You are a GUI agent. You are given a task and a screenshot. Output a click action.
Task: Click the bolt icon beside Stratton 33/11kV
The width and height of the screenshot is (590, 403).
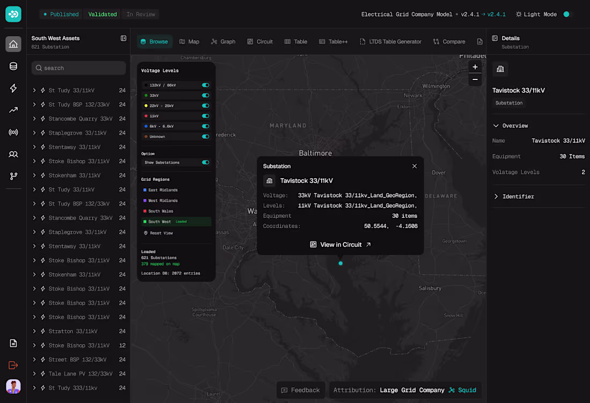[43, 331]
